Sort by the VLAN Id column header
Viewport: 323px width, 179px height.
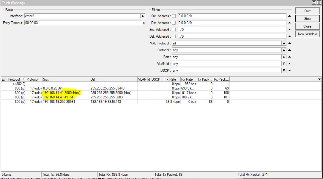click(x=144, y=79)
